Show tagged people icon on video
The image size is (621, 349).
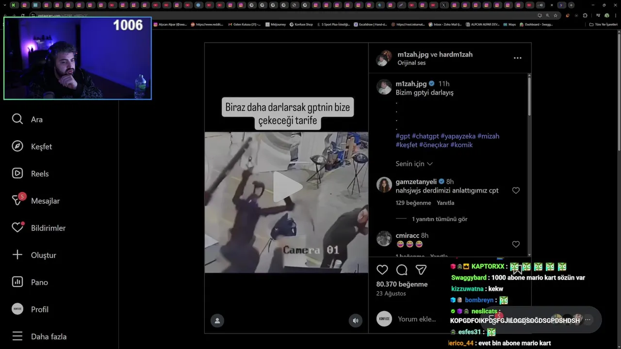(217, 320)
